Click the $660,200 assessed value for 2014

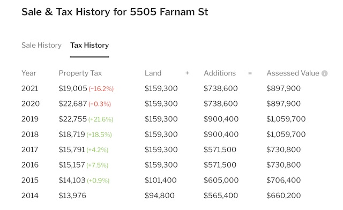(x=284, y=196)
